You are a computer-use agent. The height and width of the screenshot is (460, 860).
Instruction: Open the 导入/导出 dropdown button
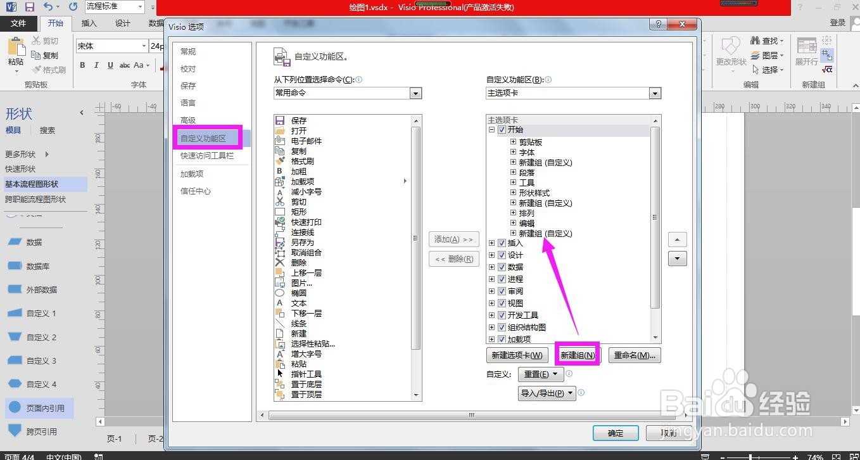(x=547, y=393)
